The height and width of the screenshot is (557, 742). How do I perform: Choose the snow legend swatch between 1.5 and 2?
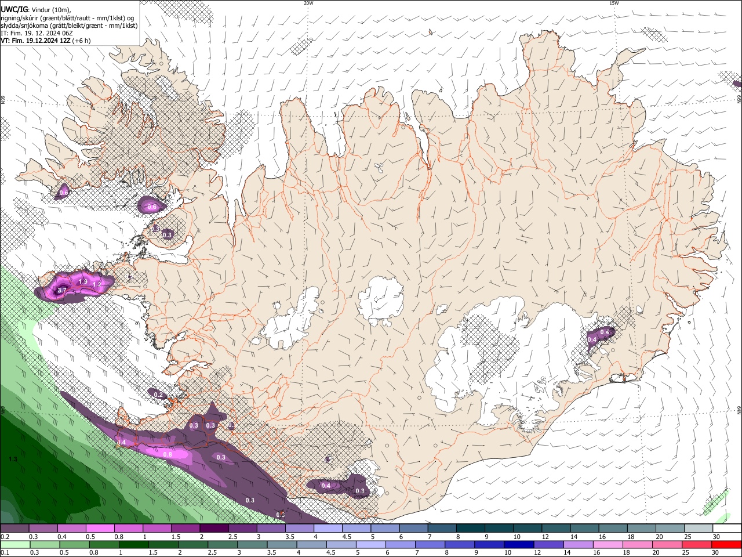point(185,529)
